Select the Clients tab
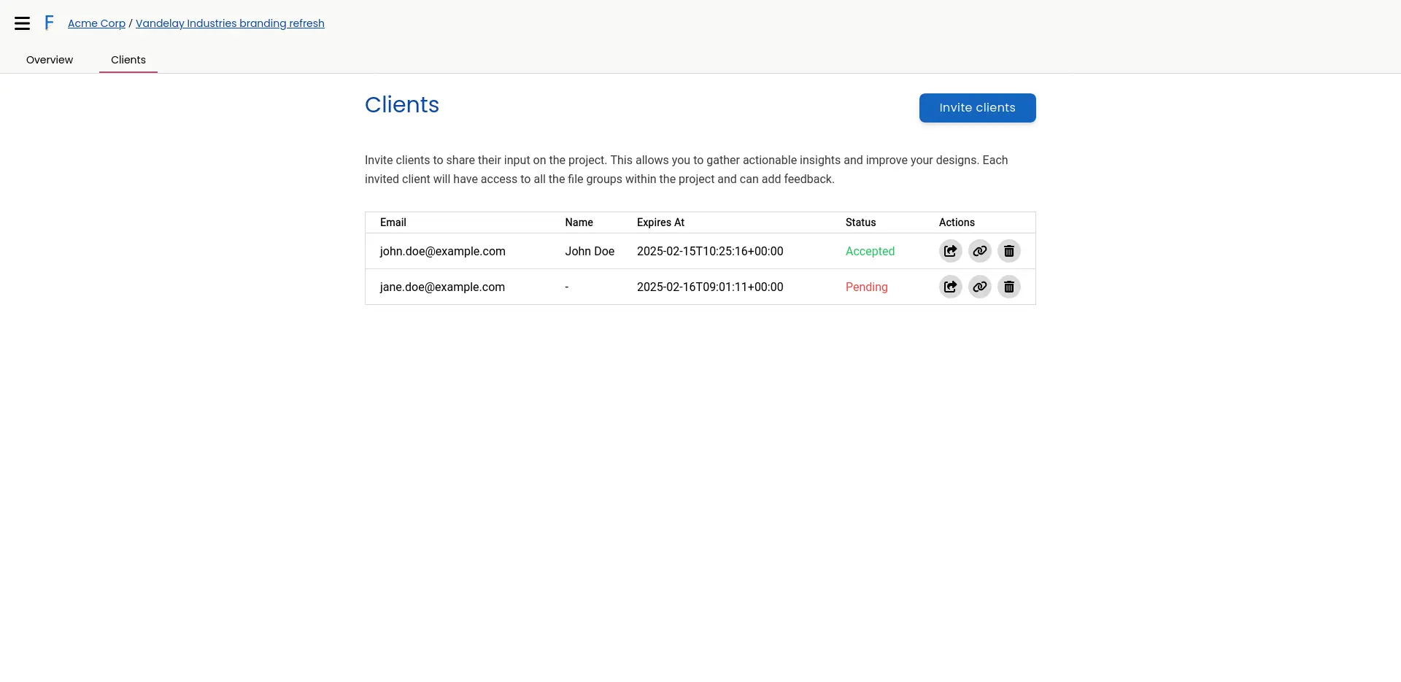 click(x=128, y=60)
